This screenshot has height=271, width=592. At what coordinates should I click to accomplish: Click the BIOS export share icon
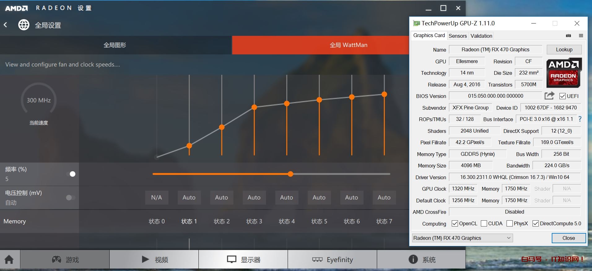tap(549, 96)
